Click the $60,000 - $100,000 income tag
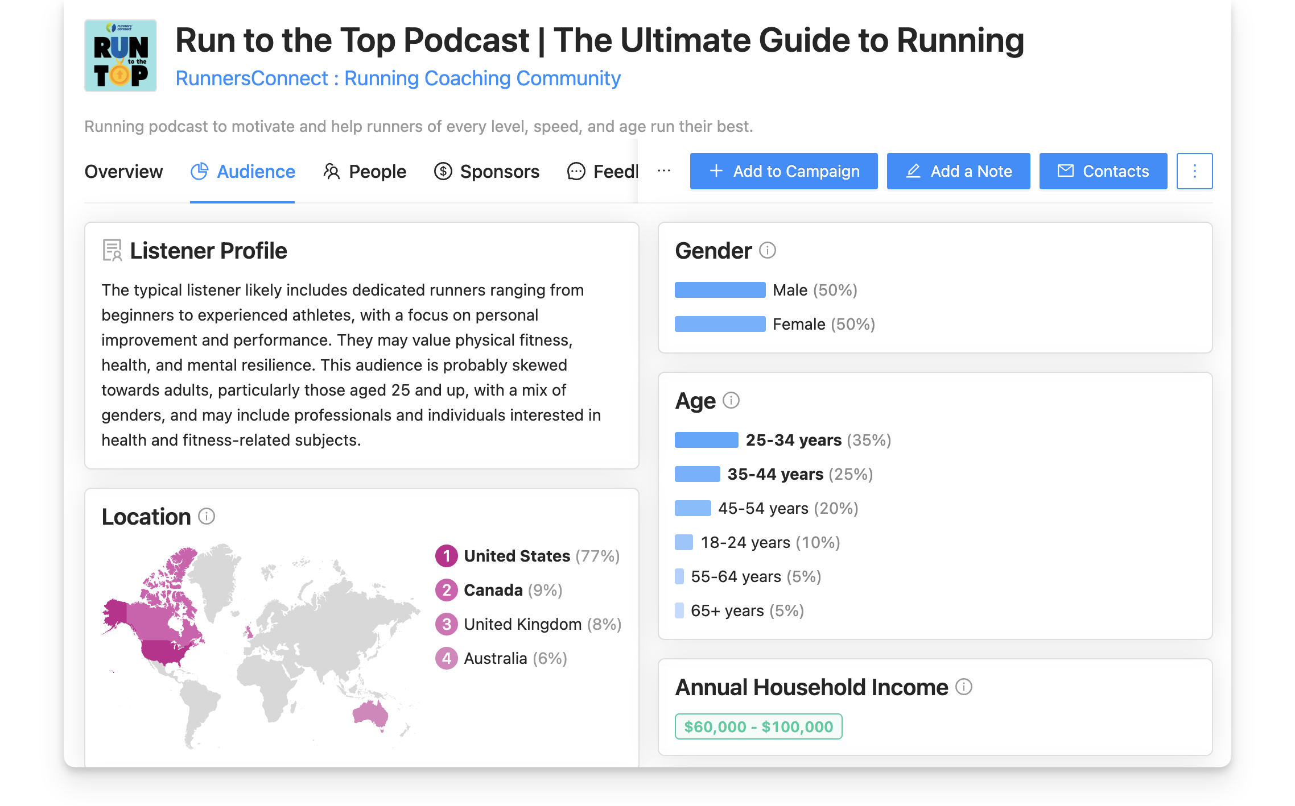This screenshot has width=1295, height=806. click(x=758, y=726)
